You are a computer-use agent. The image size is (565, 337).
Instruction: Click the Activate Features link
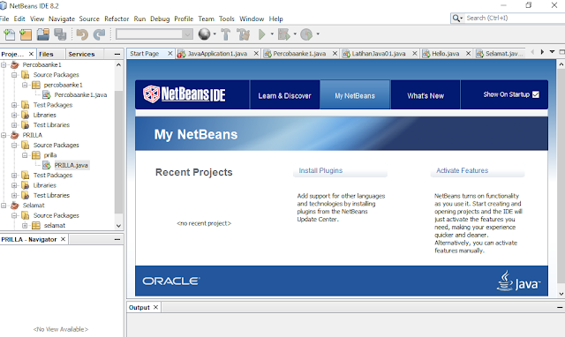[462, 170]
